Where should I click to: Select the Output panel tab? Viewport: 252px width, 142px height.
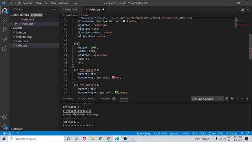click(x=124, y=99)
